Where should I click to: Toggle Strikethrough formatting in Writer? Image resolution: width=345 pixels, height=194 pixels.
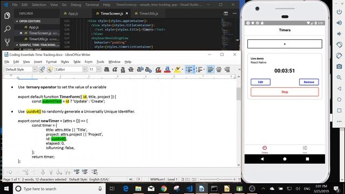coord(131,70)
